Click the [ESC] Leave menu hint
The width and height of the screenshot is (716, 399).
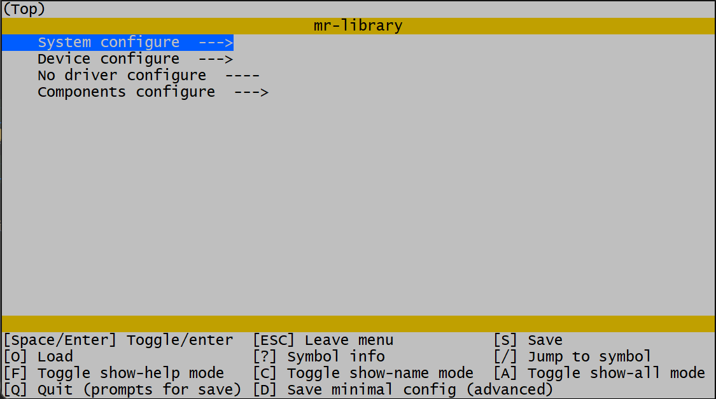323,340
